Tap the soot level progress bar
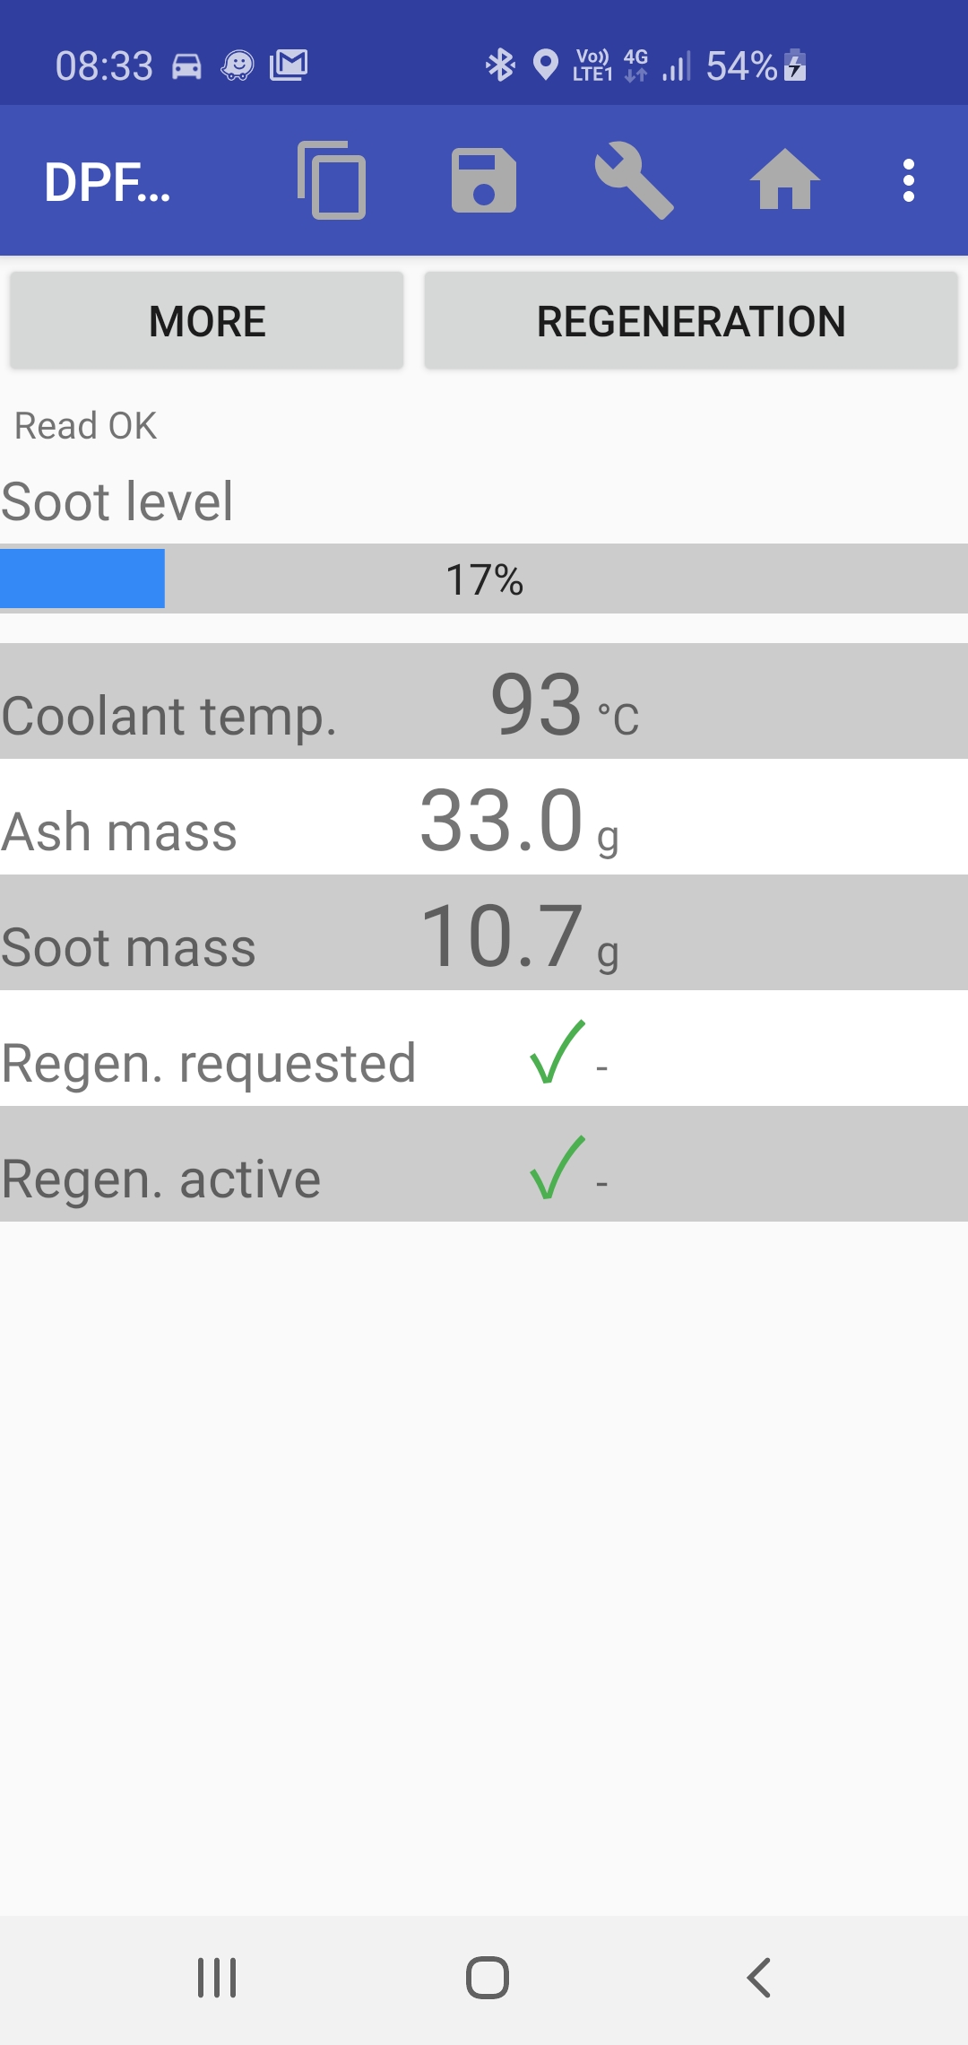This screenshot has width=968, height=2045. [484, 579]
